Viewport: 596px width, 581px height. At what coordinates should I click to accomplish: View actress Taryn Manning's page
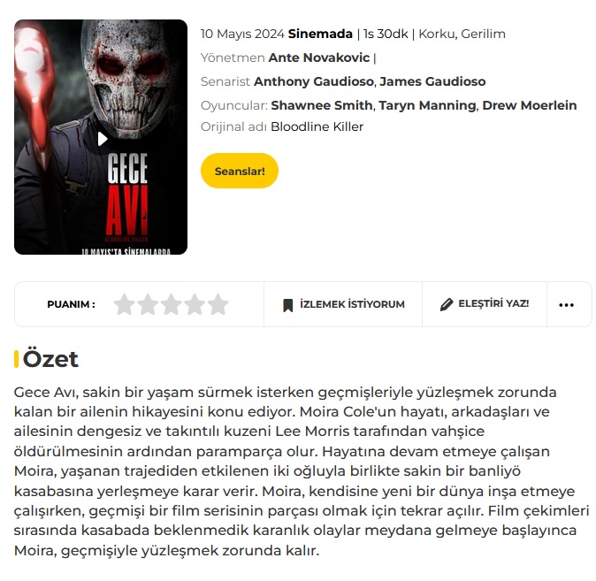click(x=427, y=105)
